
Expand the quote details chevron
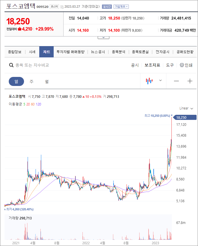(103, 38)
